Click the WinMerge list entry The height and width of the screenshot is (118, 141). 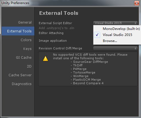coord(81,76)
